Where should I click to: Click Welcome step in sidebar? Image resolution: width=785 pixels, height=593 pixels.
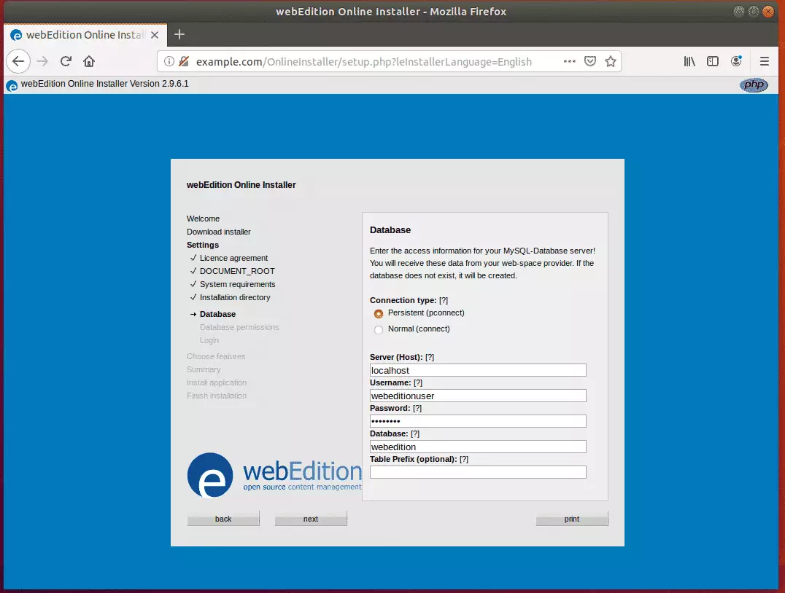[x=204, y=219]
